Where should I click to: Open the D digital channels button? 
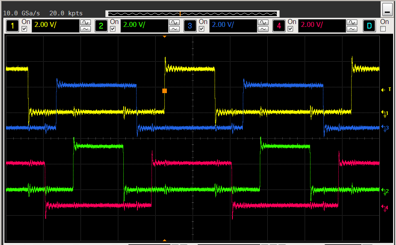(369, 26)
